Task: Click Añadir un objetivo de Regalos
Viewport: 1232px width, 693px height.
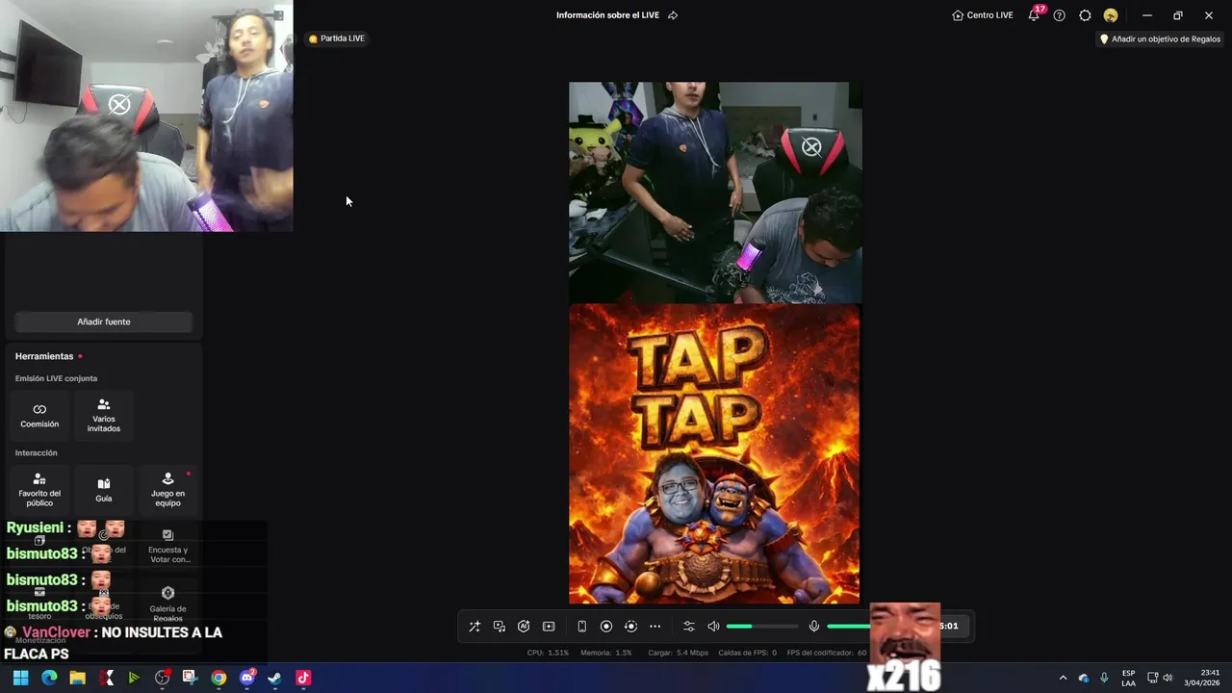Action: tap(1160, 39)
